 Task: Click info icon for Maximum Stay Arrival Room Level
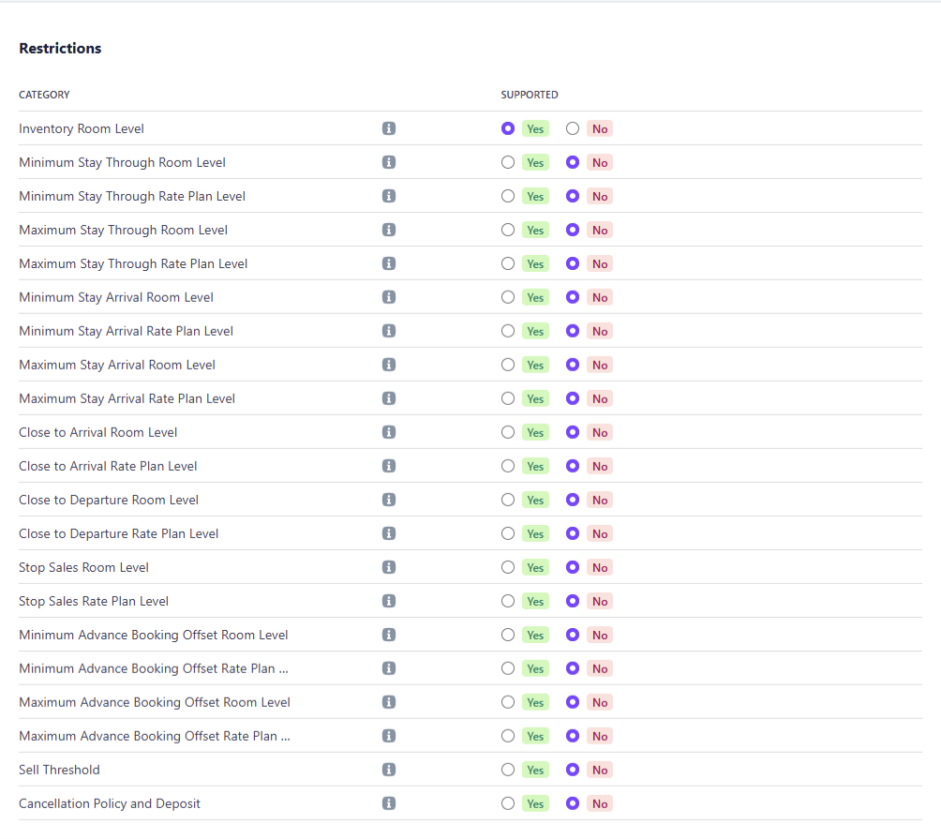389,365
